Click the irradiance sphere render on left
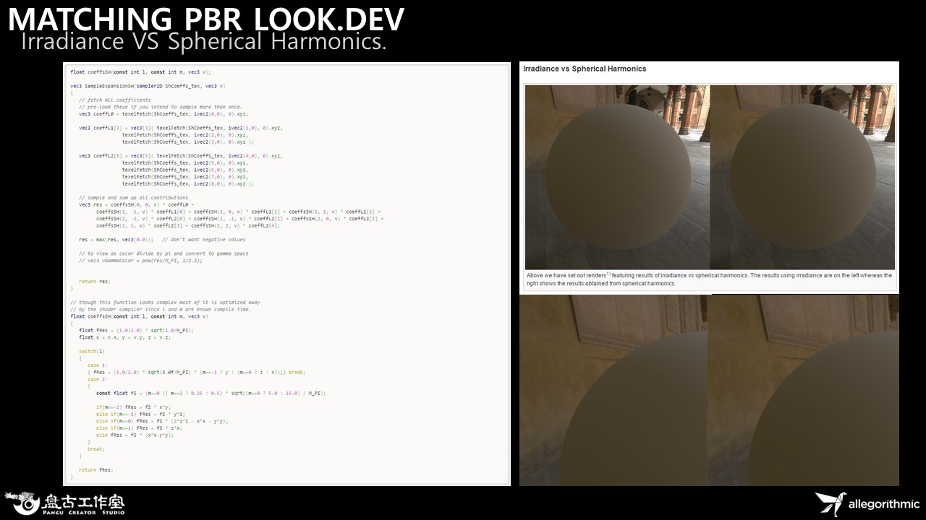 tap(617, 178)
